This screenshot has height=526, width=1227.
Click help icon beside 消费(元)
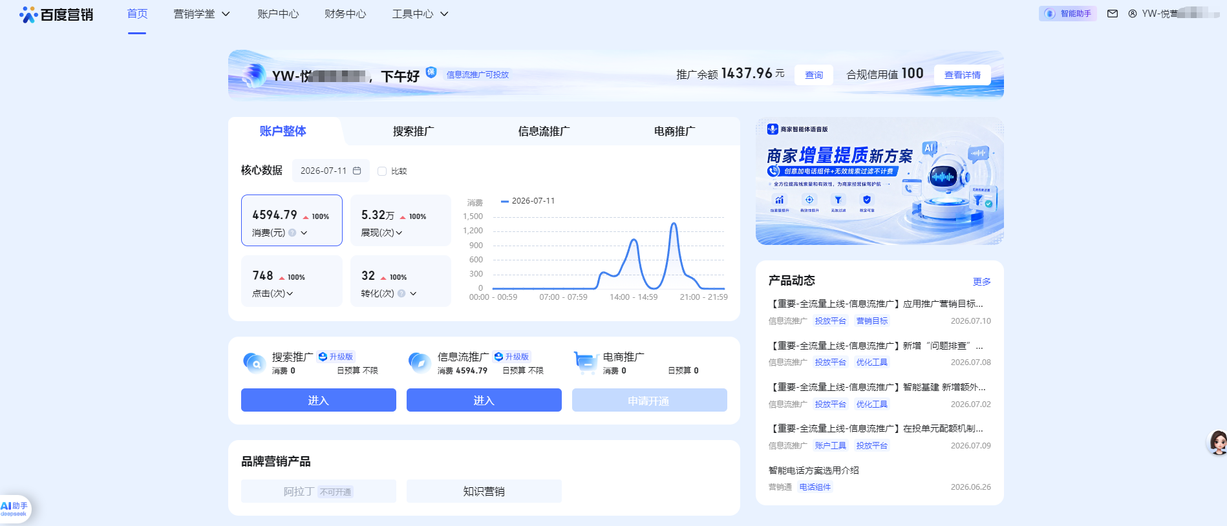click(292, 233)
